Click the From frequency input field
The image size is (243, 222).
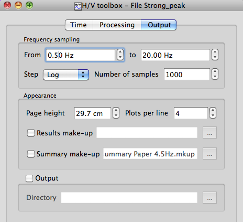click(x=80, y=55)
